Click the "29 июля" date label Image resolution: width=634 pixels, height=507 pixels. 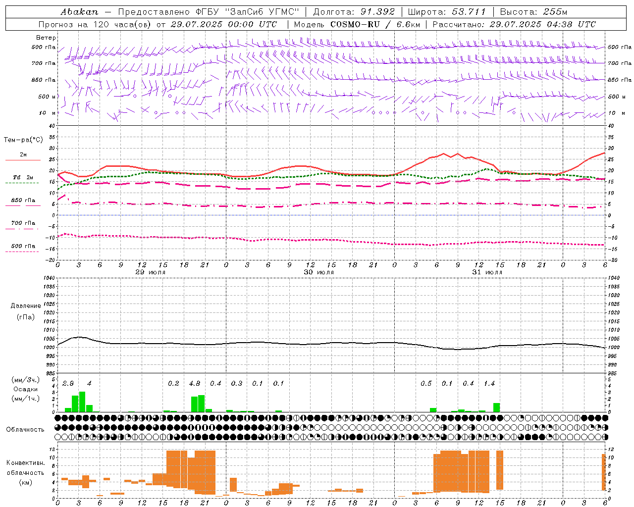151,272
